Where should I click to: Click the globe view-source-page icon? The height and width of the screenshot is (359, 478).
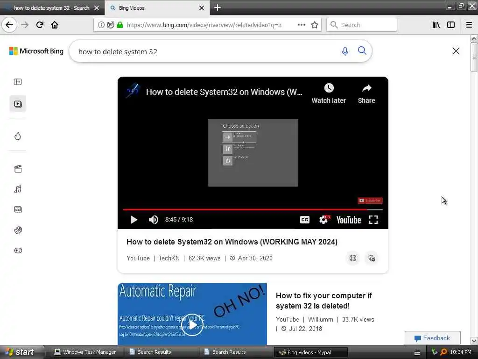click(x=353, y=258)
